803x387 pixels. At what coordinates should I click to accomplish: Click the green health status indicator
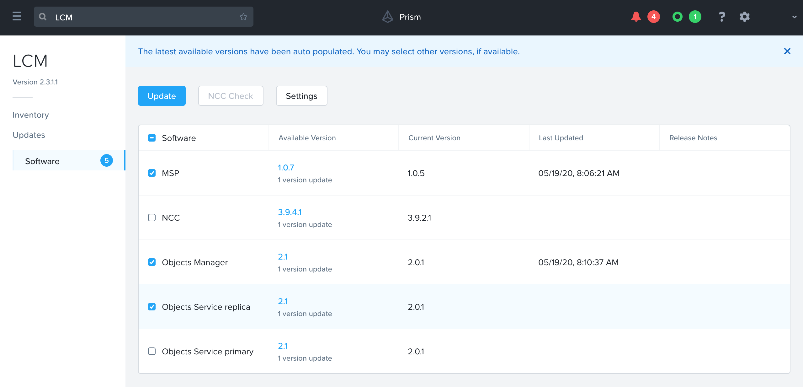tap(677, 17)
